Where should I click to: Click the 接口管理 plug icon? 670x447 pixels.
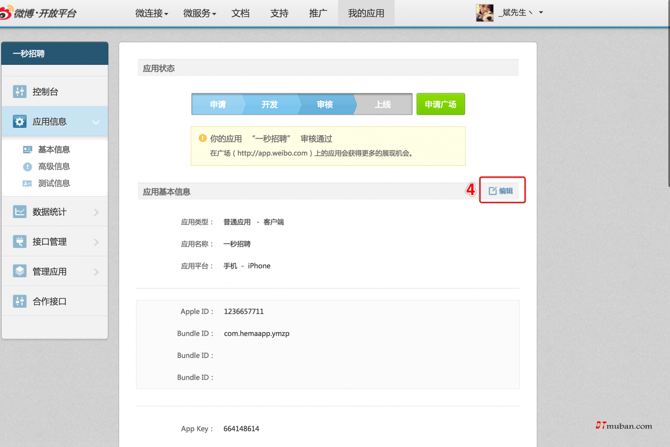pos(20,242)
